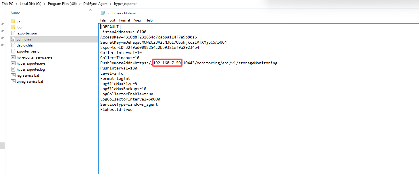419x174 pixels.
Task: Click the reg_service.bat batch file icon
Action: [13, 76]
